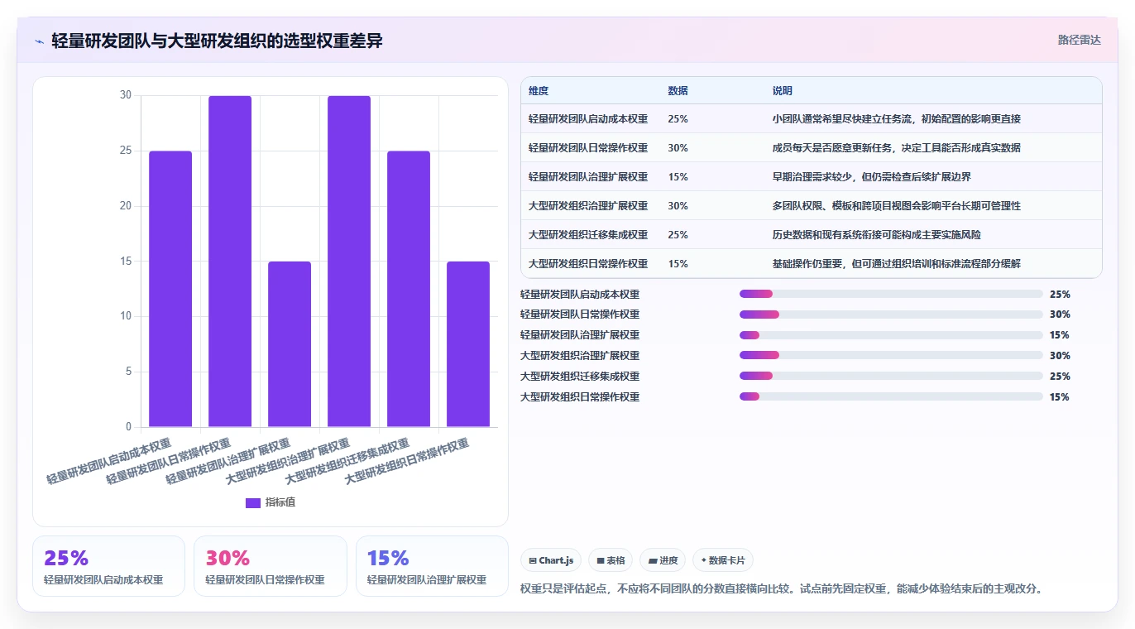Click the 表格 chip
The image size is (1135, 629).
pos(611,560)
